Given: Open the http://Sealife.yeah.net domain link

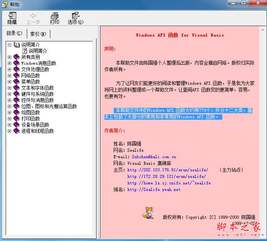Looking at the screenshot, I should (154, 189).
